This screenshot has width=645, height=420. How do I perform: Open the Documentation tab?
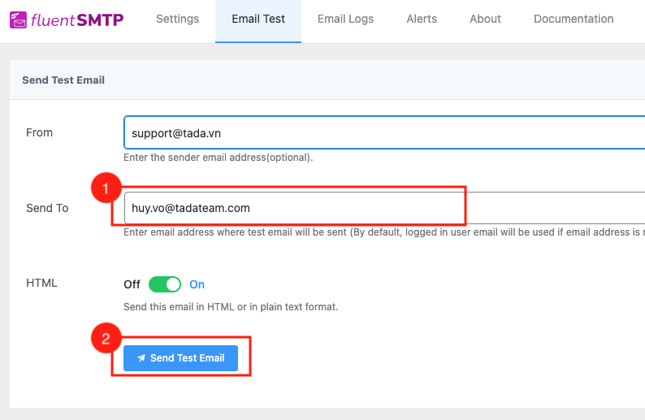pyautogui.click(x=574, y=19)
